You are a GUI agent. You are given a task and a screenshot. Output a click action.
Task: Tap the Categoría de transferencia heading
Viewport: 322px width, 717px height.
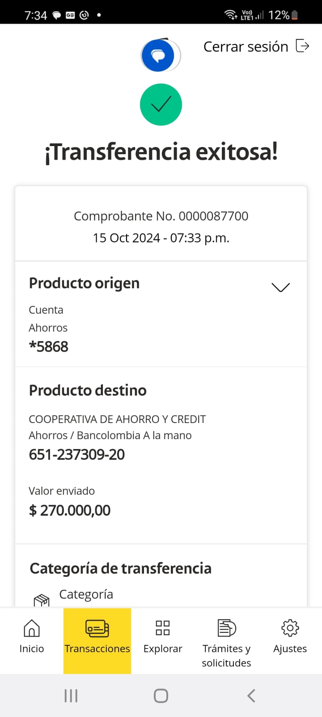pos(121,568)
